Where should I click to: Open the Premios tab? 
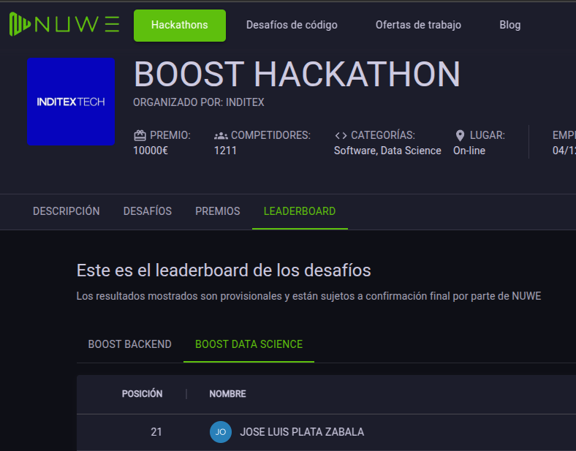(218, 211)
